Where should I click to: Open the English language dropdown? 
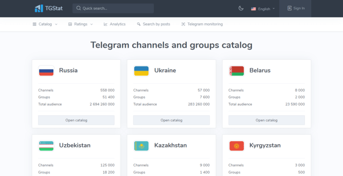coord(263,9)
